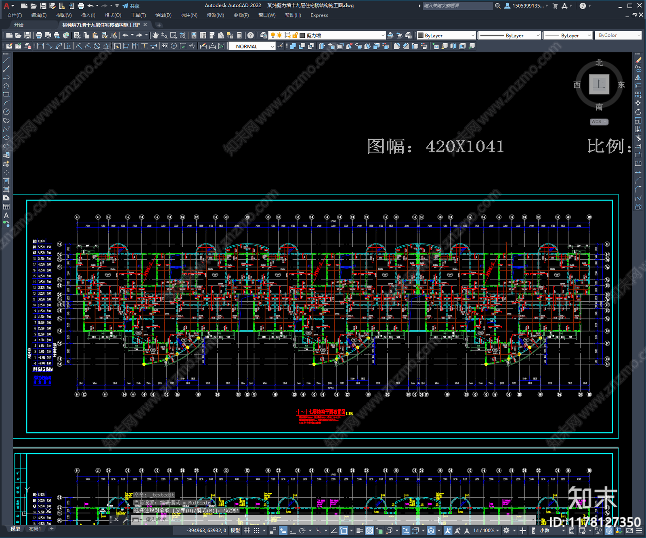Click the Rotate tool in modify toolbar

point(638,112)
